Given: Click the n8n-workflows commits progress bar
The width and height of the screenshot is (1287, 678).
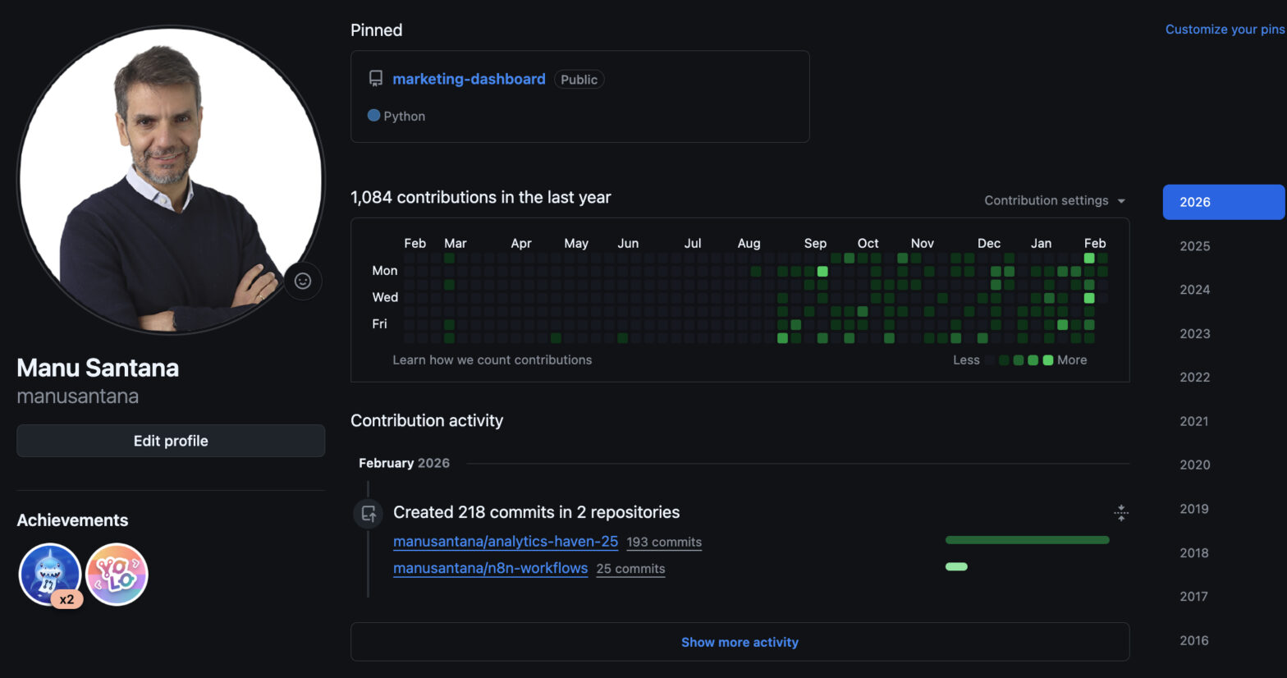Looking at the screenshot, I should (x=956, y=566).
